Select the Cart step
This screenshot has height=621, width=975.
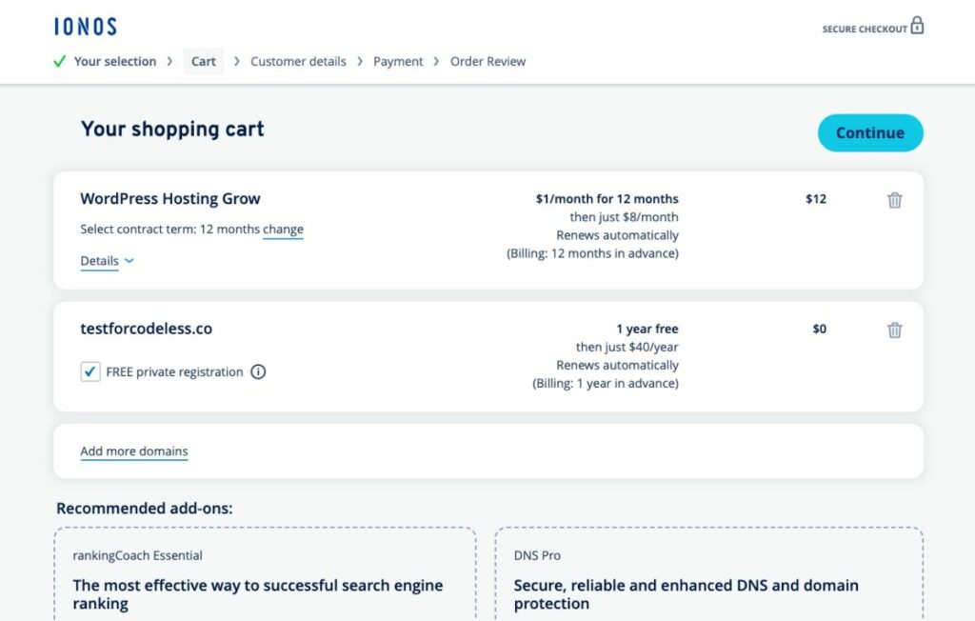pyautogui.click(x=204, y=62)
